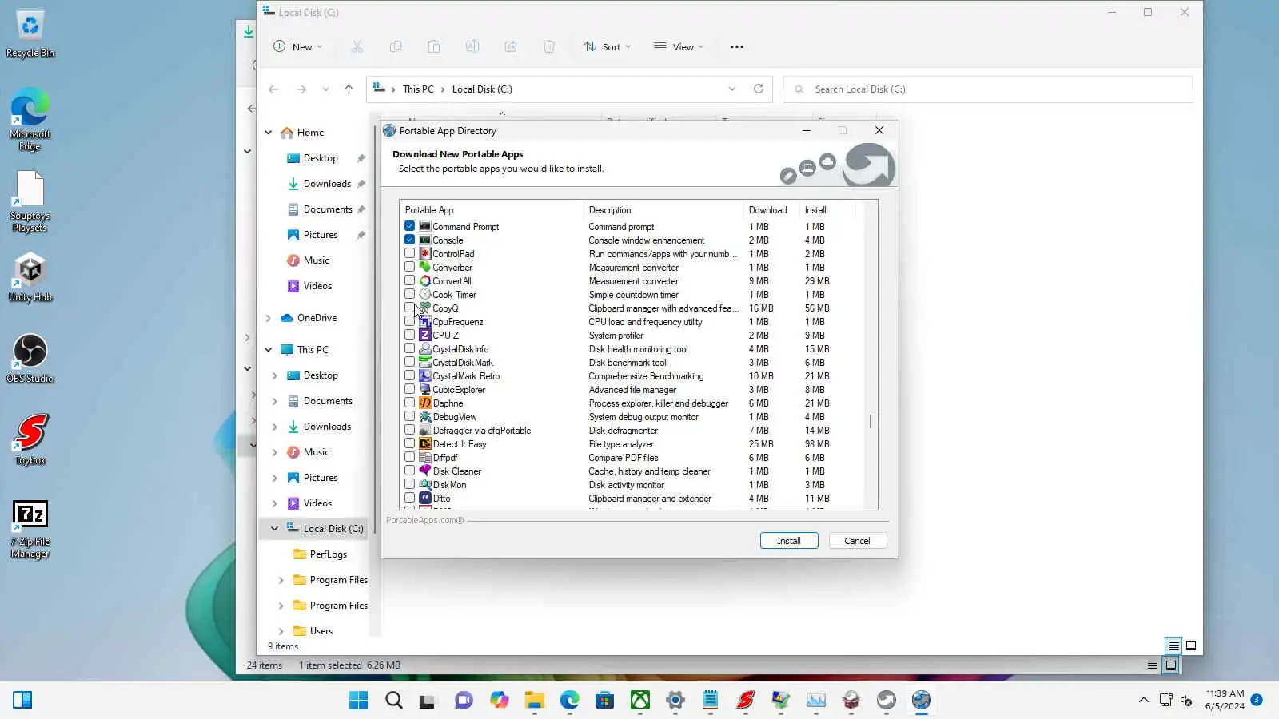Screen dimensions: 1279x719
Task: Select OneDrive in the navigation pane
Action: 317,318
